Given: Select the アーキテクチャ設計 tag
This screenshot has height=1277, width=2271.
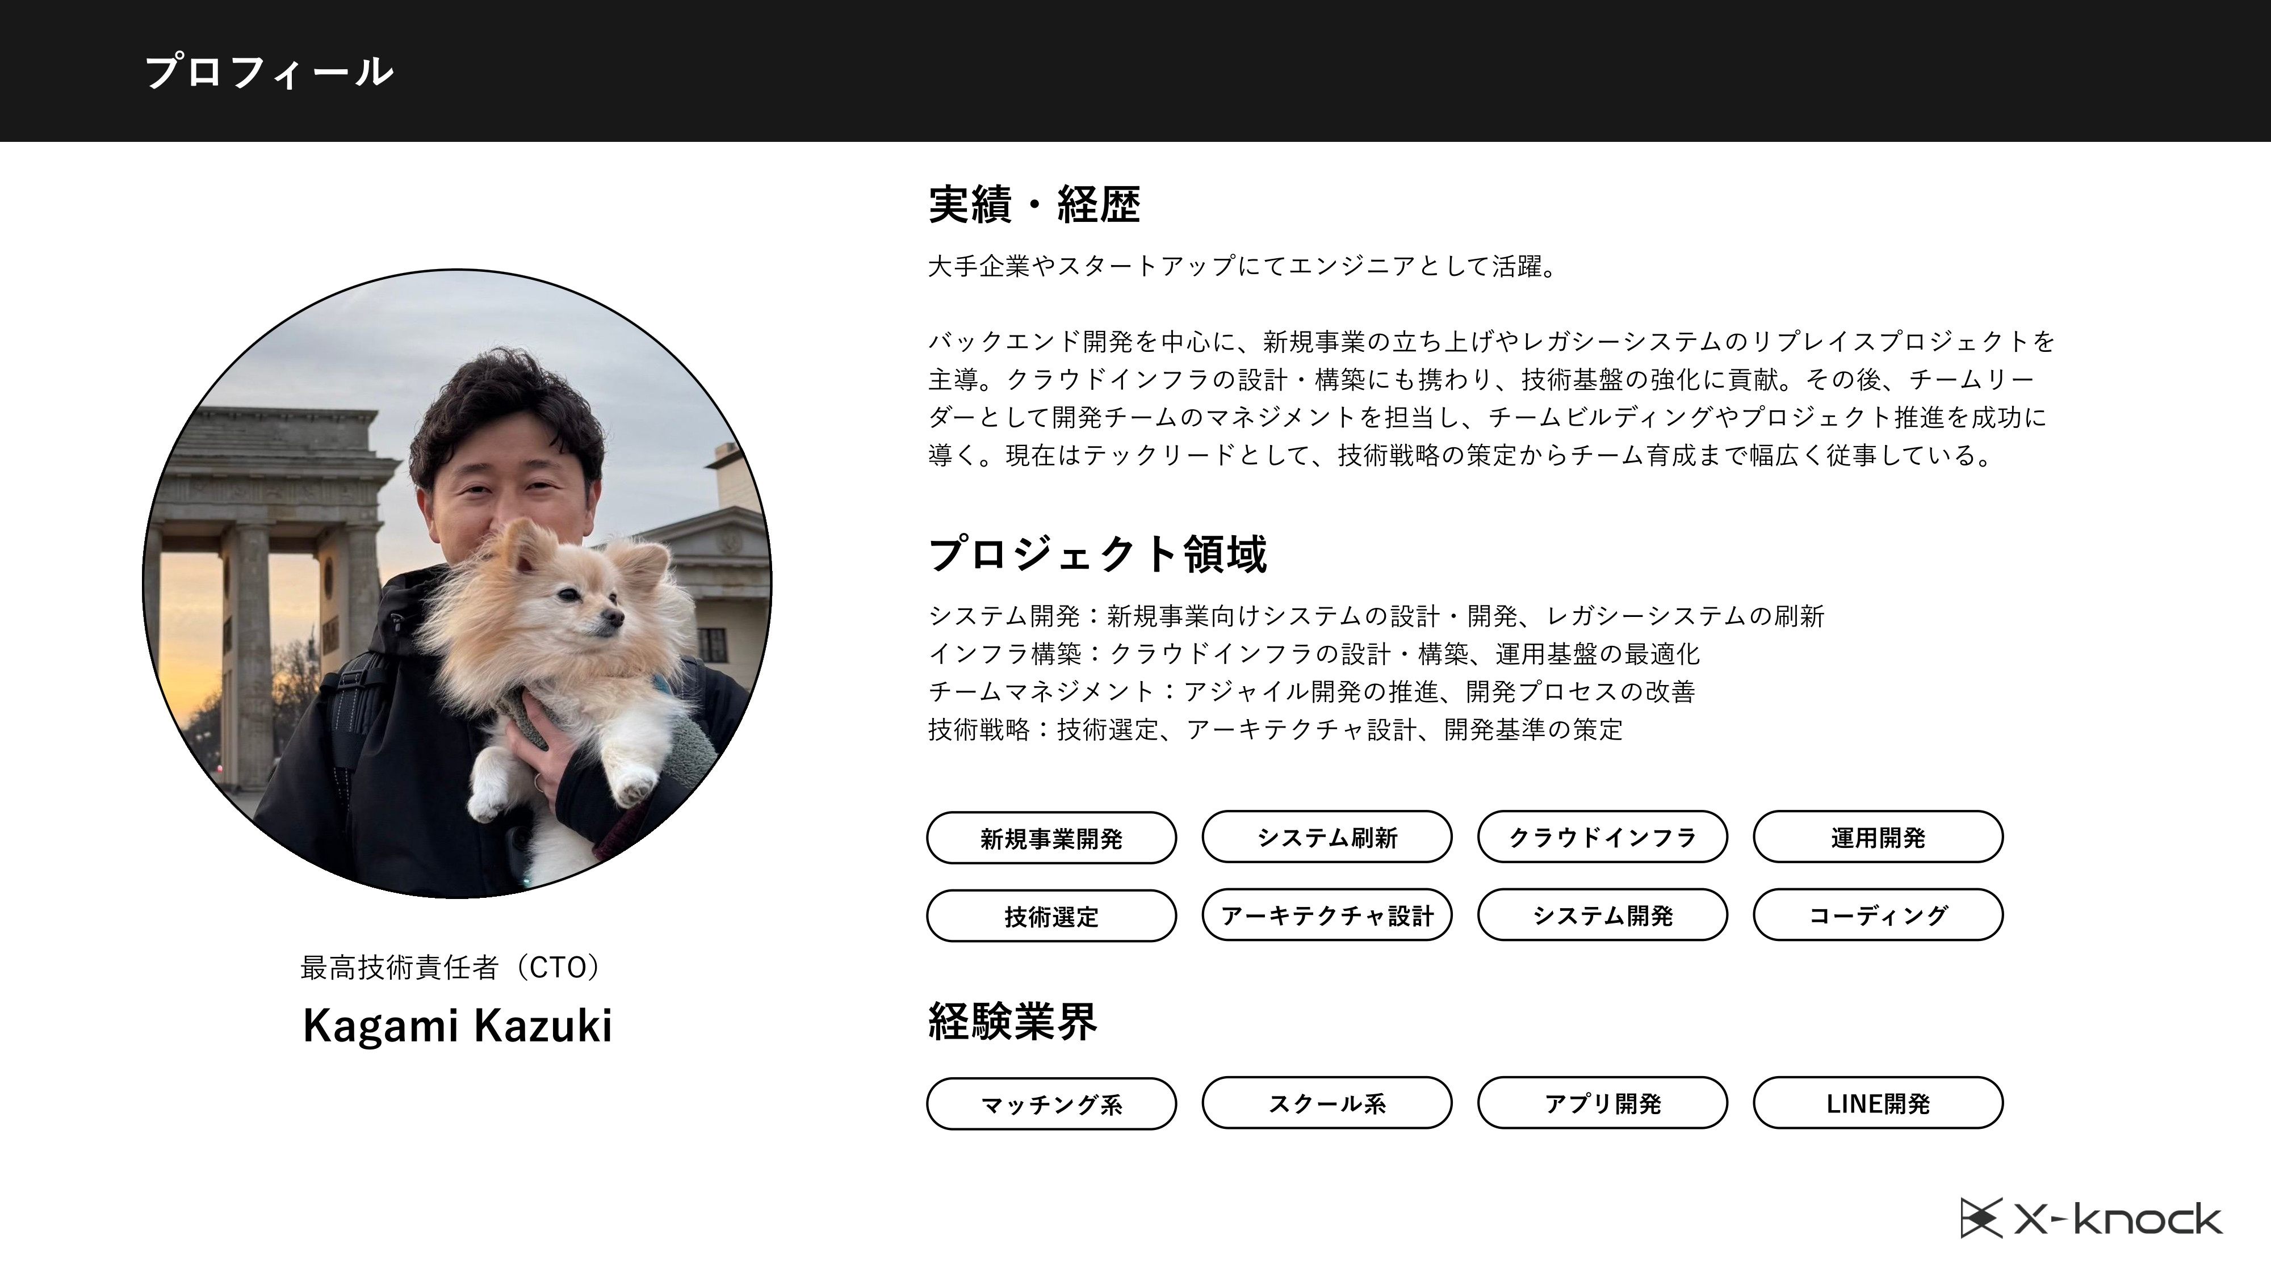Looking at the screenshot, I should point(1327,915).
